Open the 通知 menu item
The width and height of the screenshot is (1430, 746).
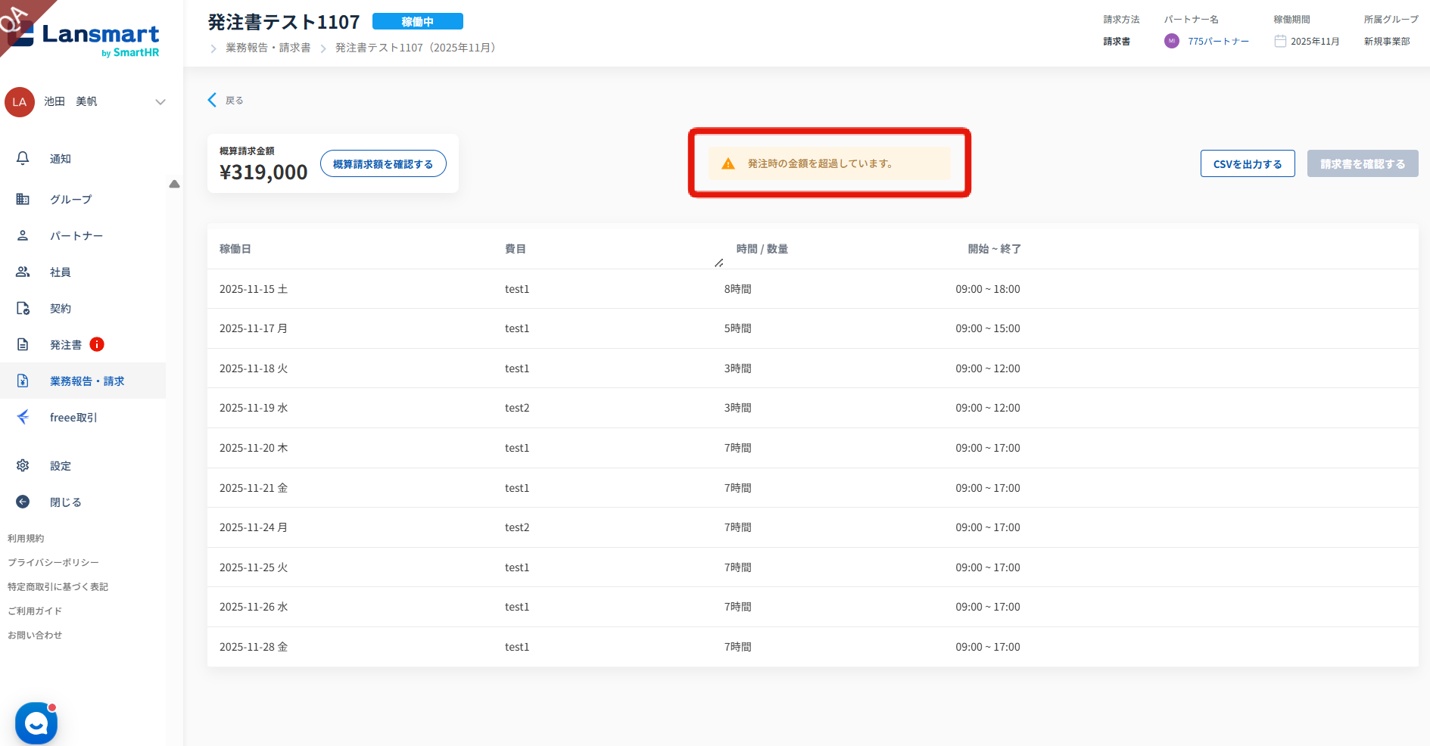point(61,159)
